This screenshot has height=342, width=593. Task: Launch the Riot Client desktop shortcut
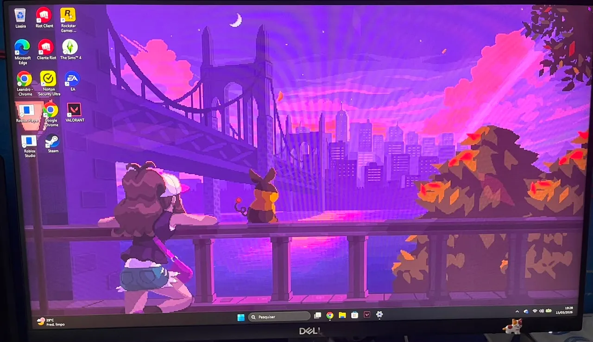[44, 18]
